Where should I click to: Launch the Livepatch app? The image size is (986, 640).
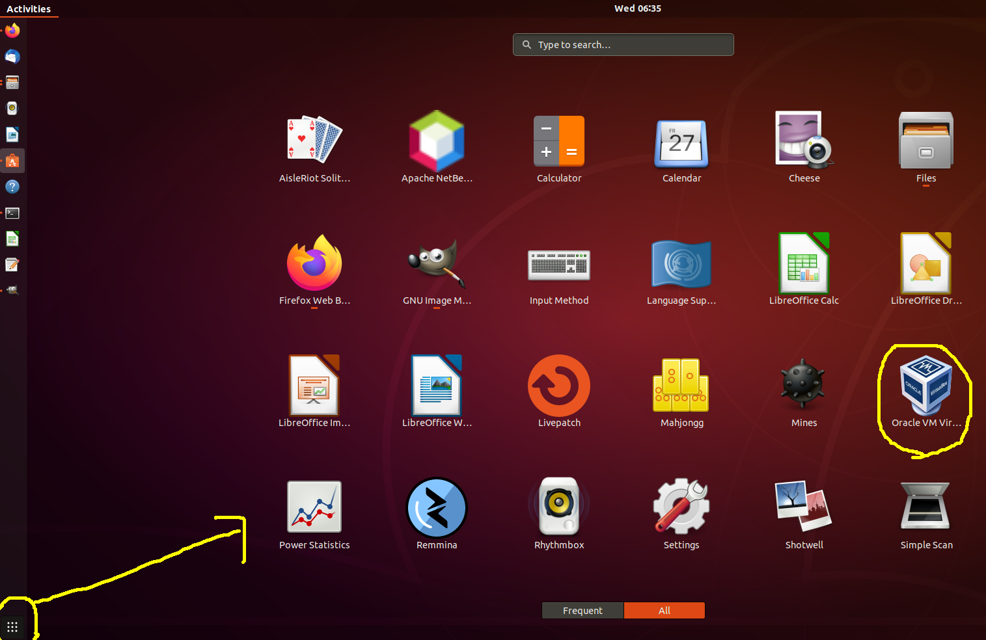pos(559,392)
